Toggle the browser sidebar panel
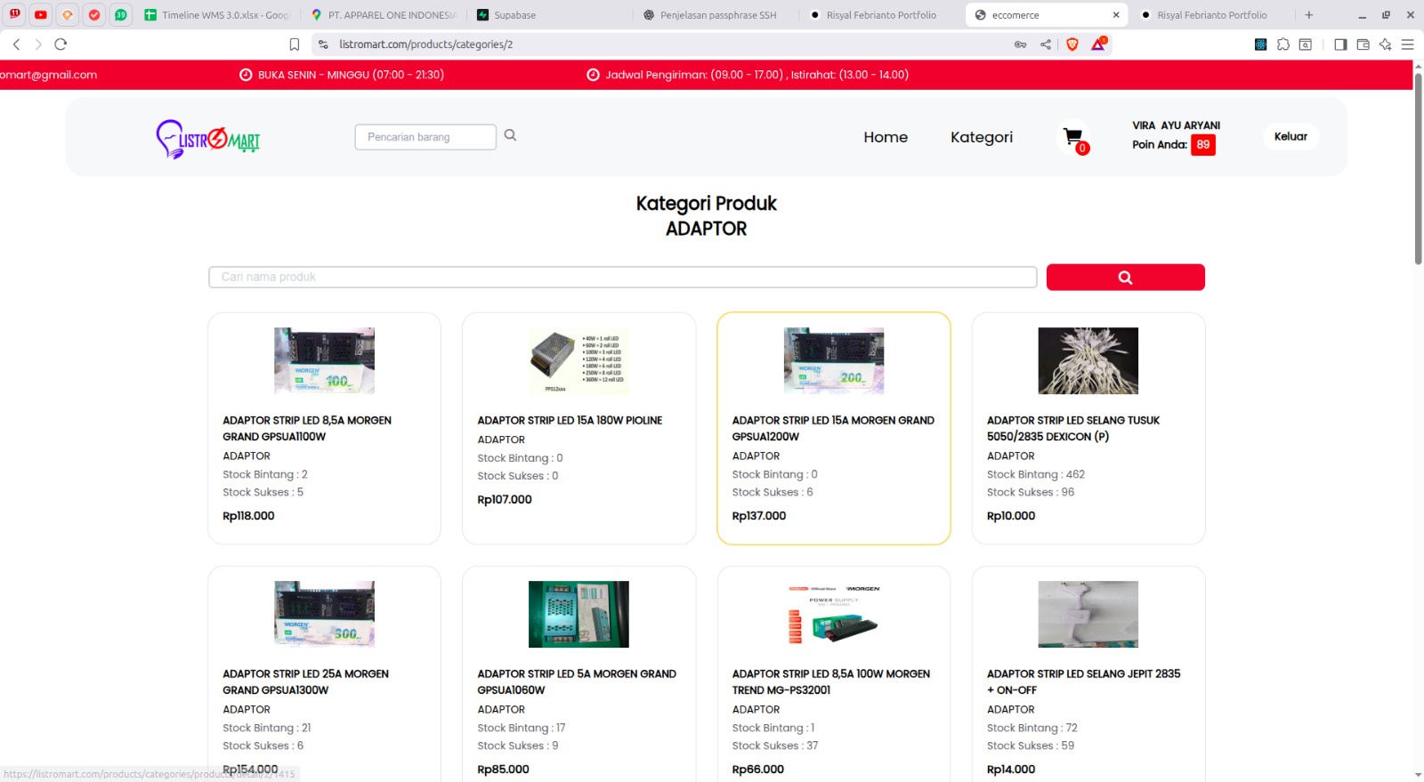This screenshot has width=1424, height=782. coord(1340,44)
